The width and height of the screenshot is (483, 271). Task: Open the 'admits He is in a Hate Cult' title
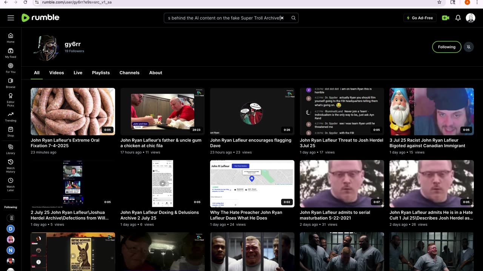(431, 215)
